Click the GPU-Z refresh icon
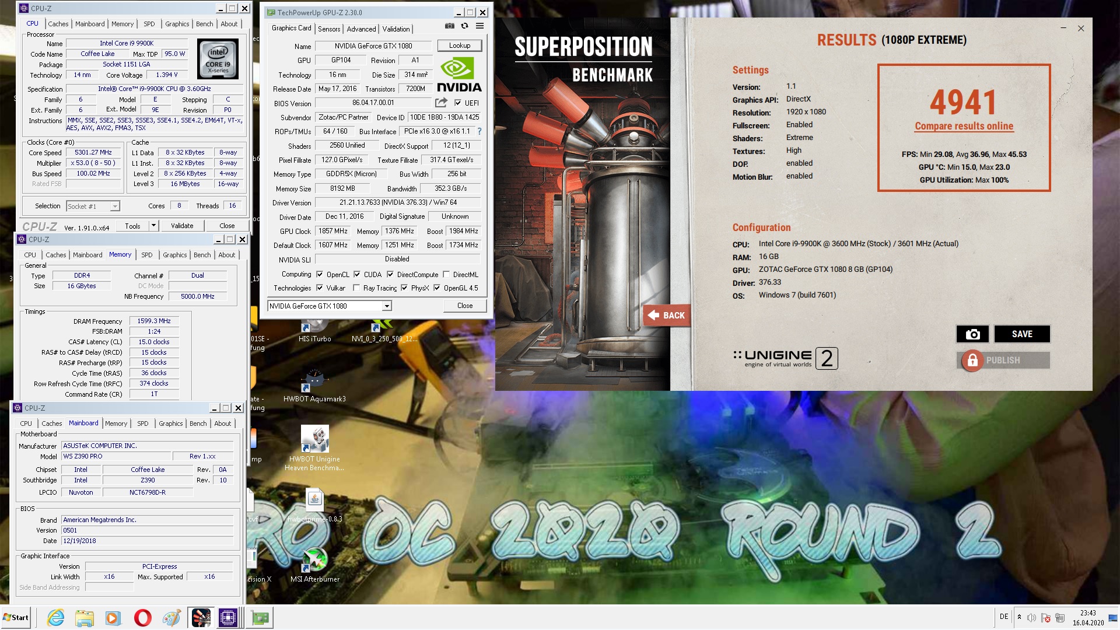Screen dimensions: 1120x630 point(464,26)
